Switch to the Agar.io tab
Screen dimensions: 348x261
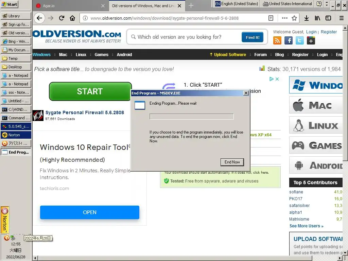(71, 6)
